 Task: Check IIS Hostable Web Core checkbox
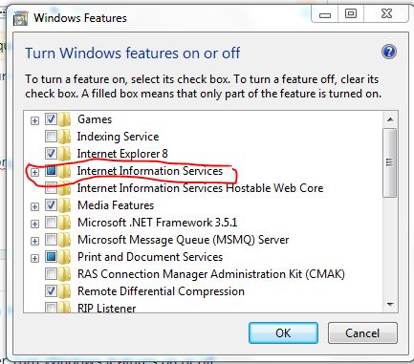(51, 188)
